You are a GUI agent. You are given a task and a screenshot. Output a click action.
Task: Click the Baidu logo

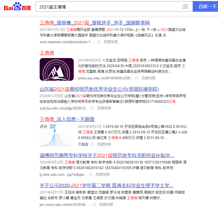pos(17,6)
